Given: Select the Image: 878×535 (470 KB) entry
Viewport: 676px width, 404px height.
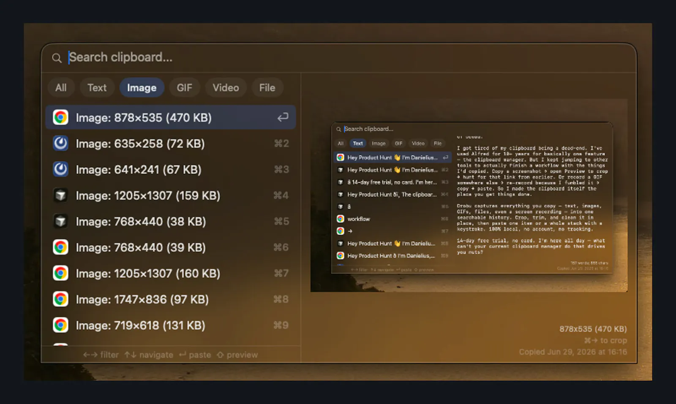Looking at the screenshot, I should [x=171, y=117].
